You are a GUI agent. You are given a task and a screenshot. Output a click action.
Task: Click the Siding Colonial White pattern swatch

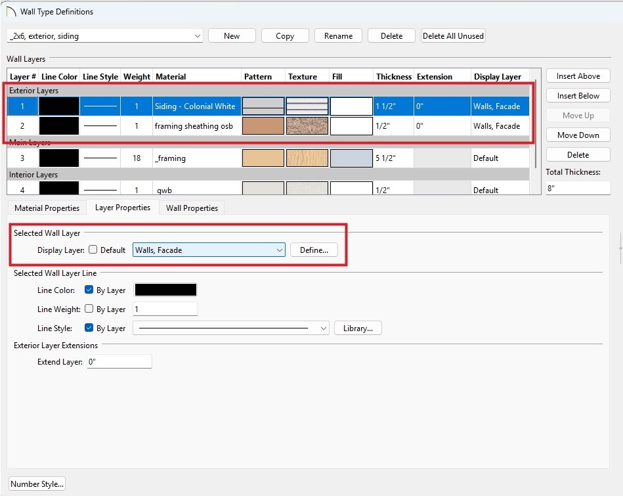[263, 106]
